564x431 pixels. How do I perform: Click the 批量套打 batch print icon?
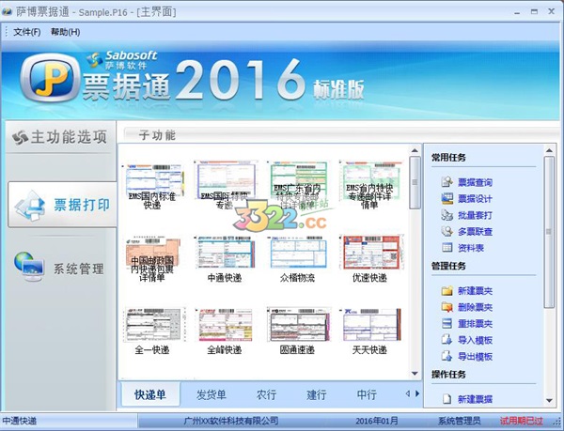point(447,215)
